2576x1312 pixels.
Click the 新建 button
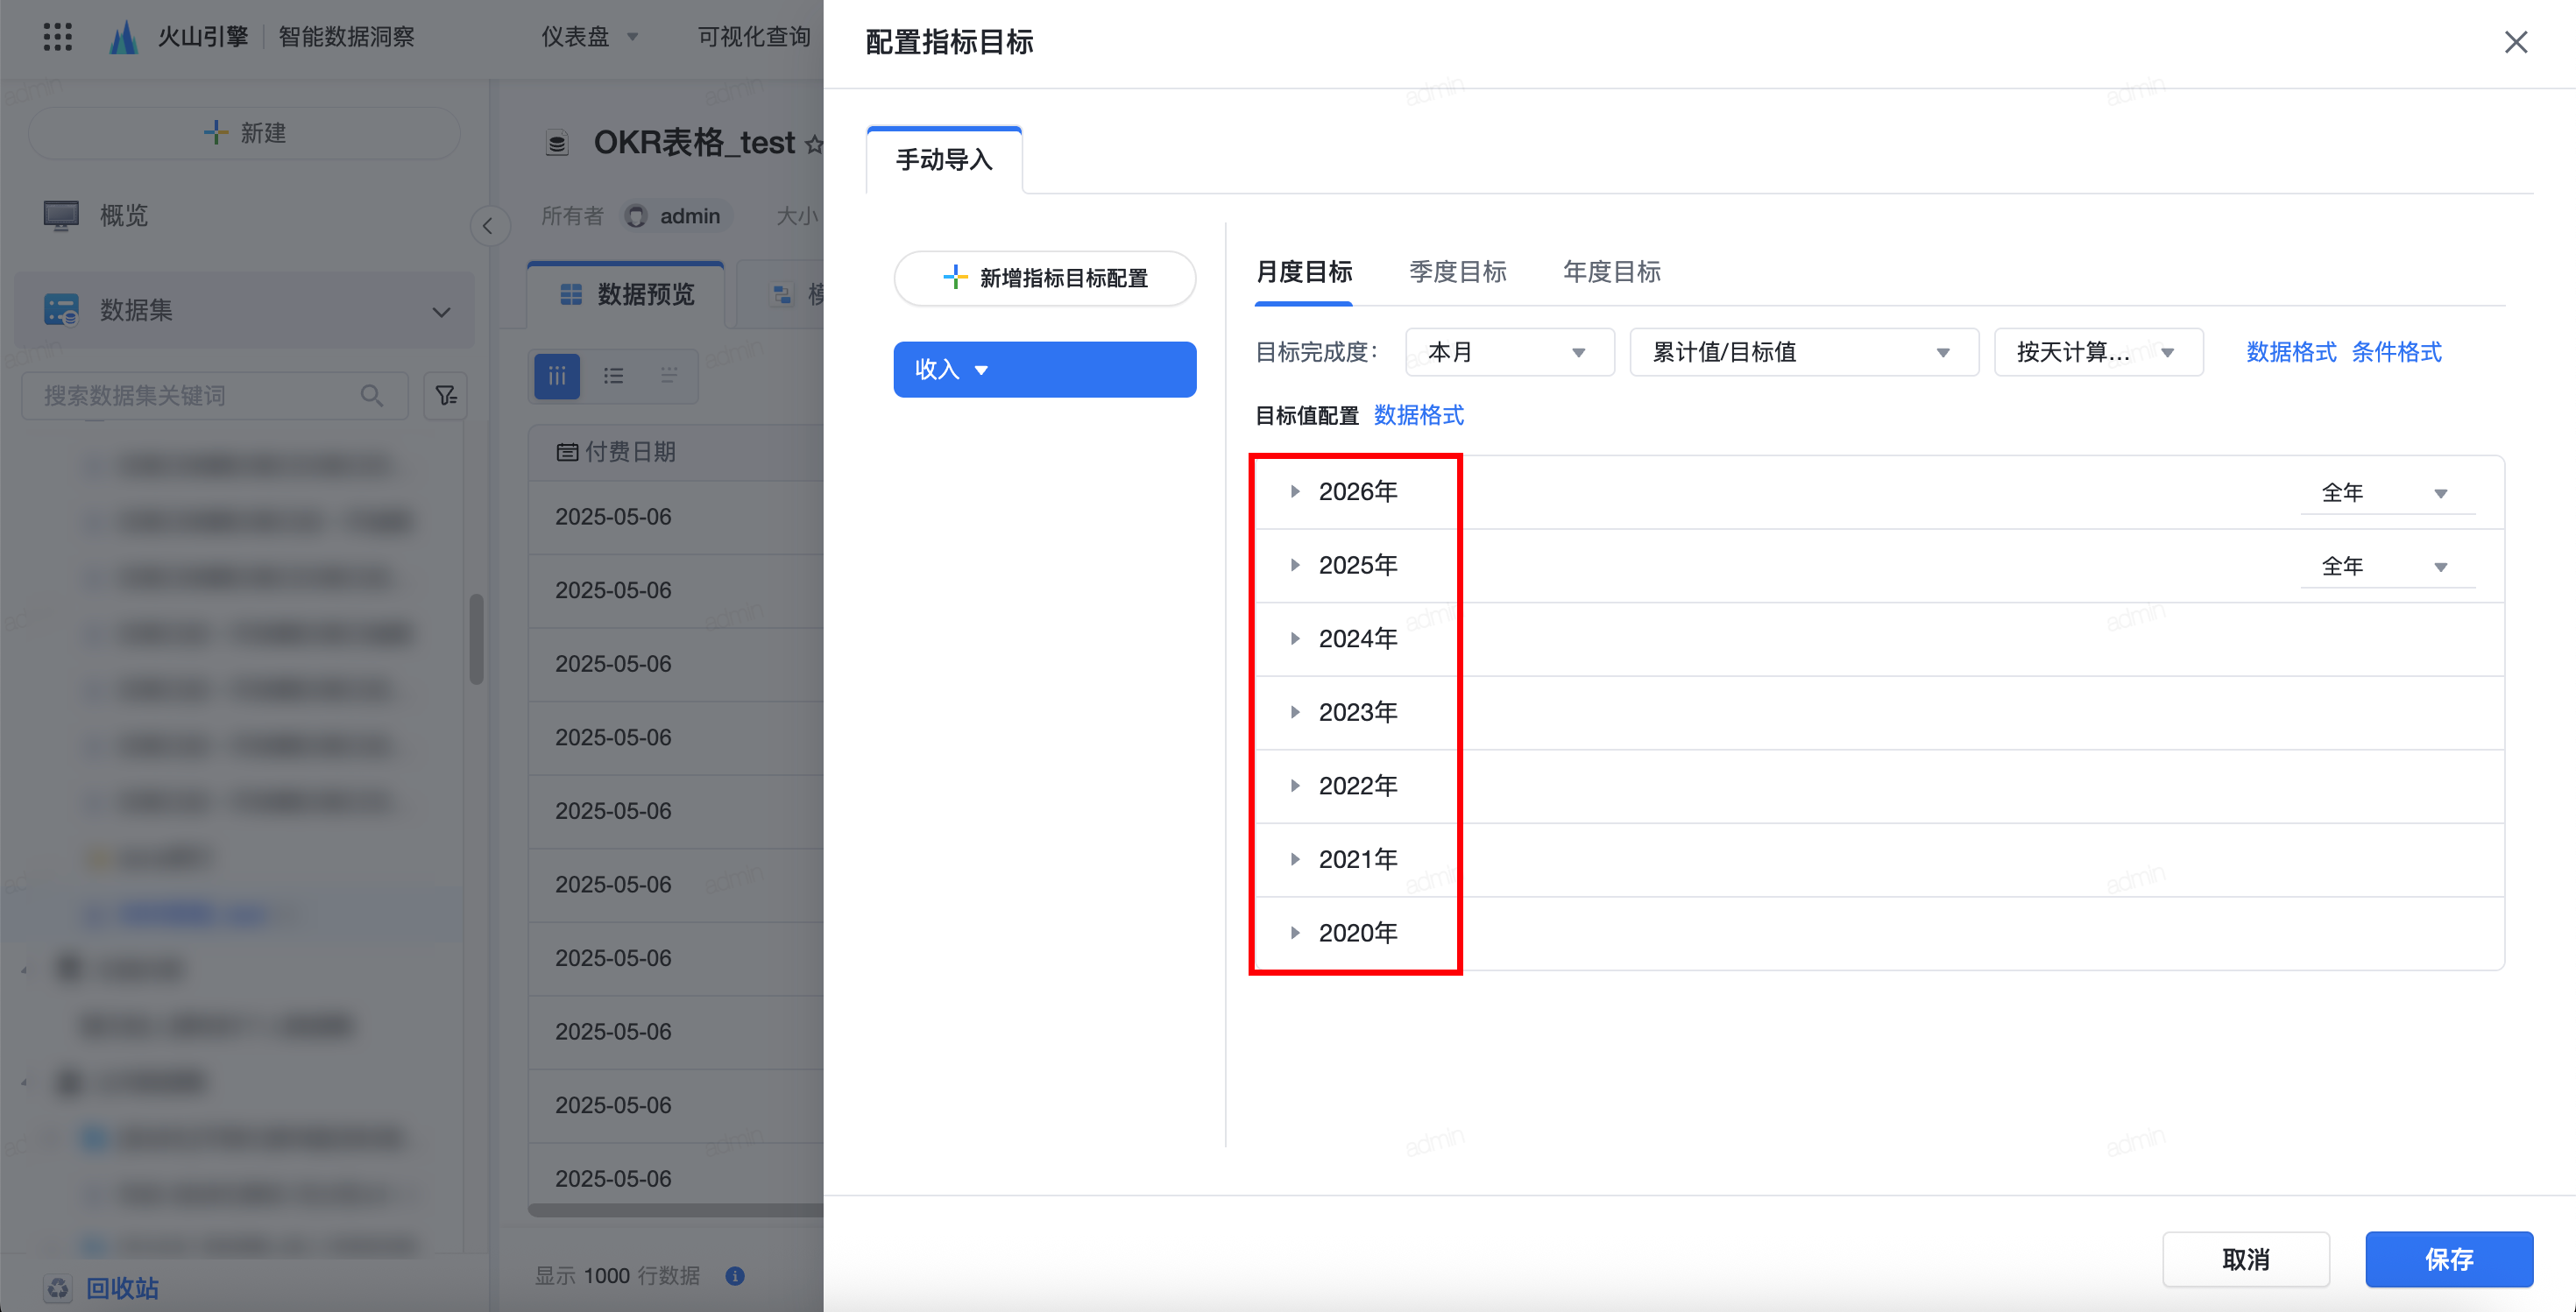(244, 132)
